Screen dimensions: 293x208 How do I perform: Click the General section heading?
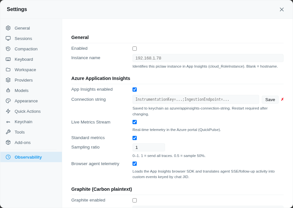point(80,37)
